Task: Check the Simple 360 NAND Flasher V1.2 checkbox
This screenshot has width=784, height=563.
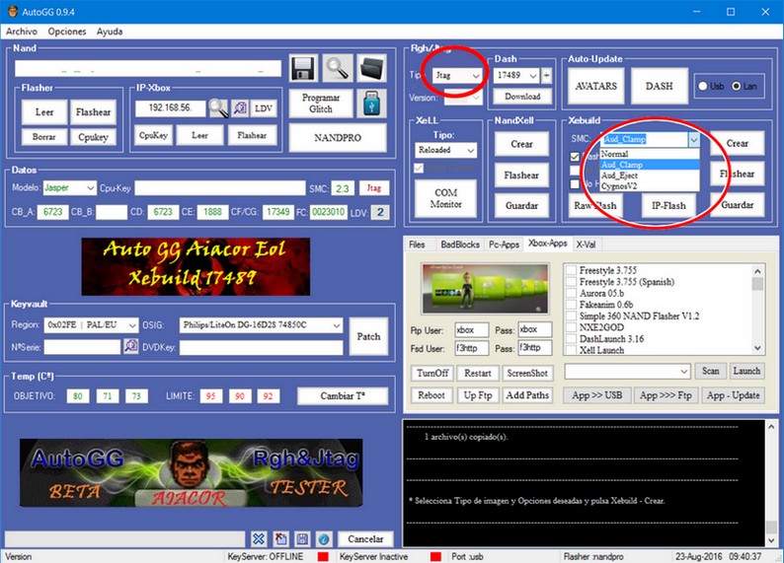Action: click(571, 316)
